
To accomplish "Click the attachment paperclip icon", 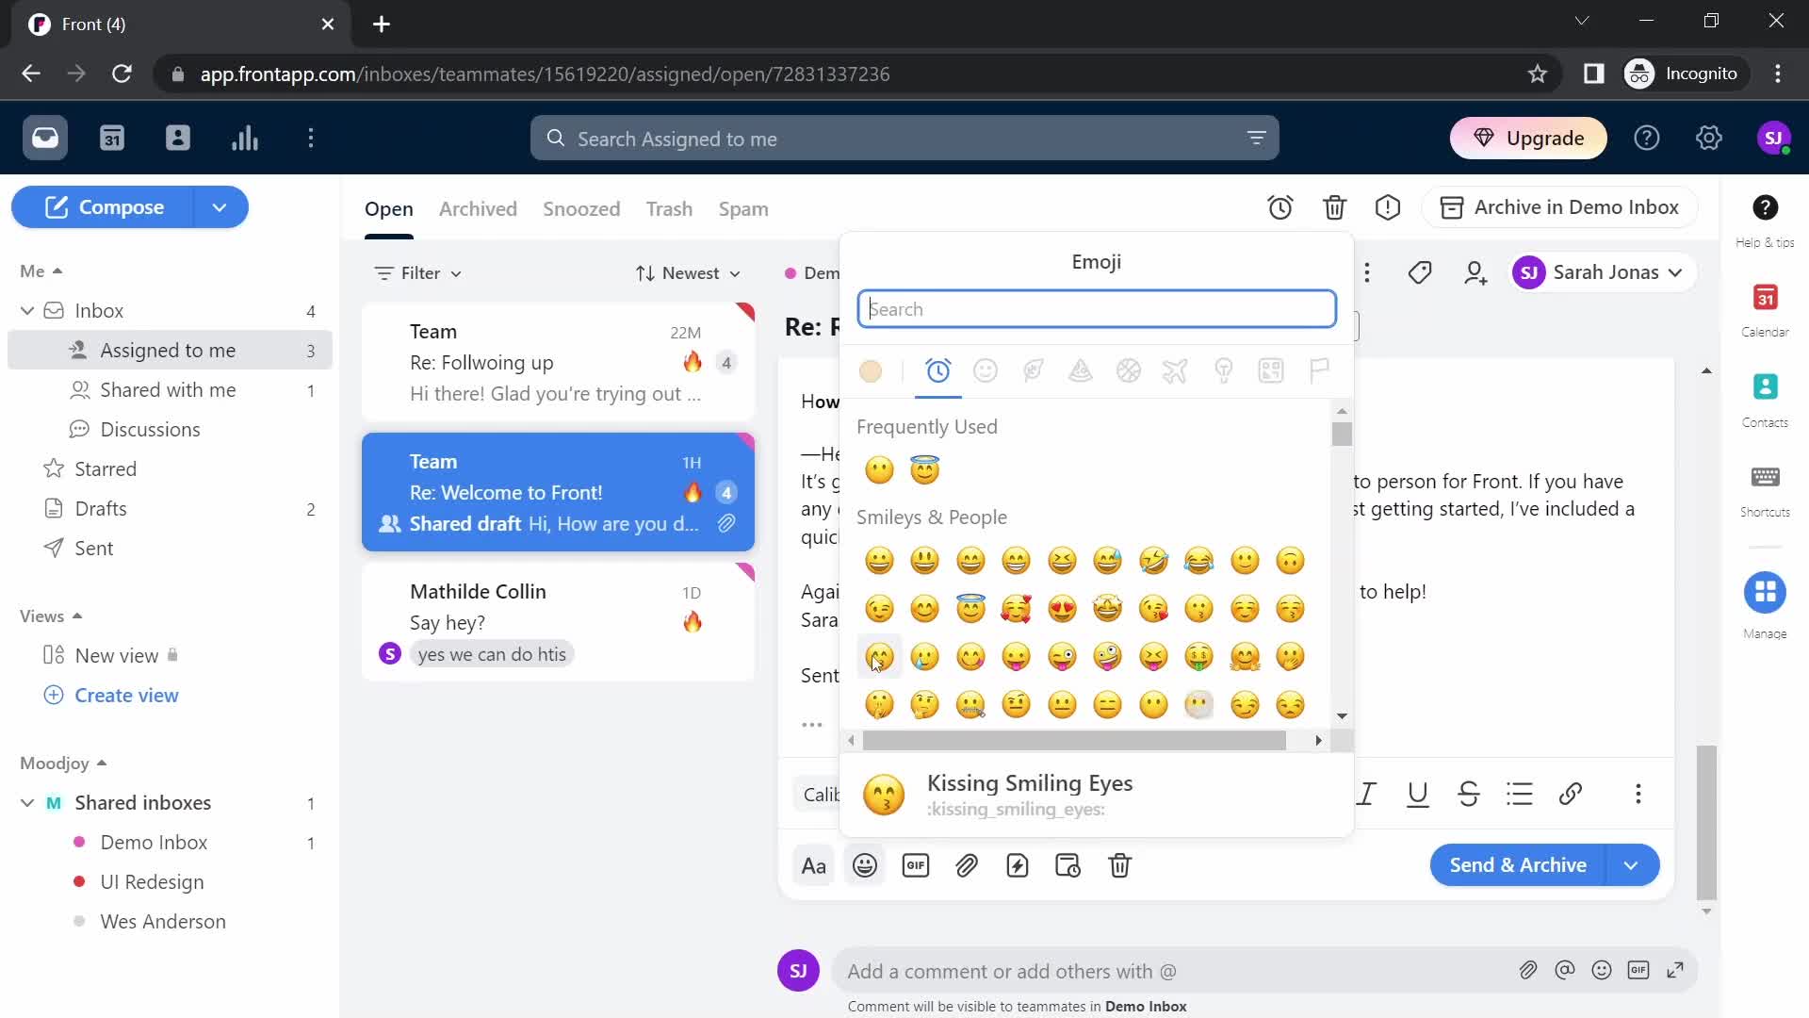I will (x=968, y=863).
